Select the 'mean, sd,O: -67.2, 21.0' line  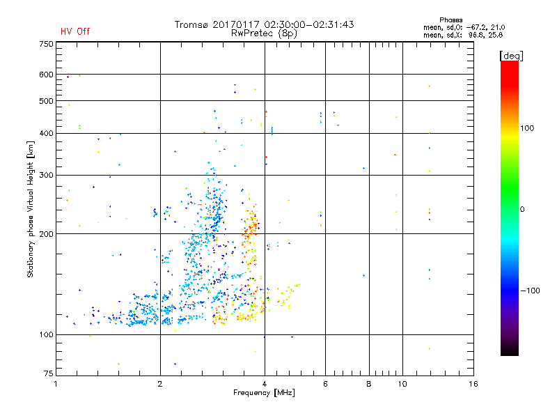click(x=464, y=27)
